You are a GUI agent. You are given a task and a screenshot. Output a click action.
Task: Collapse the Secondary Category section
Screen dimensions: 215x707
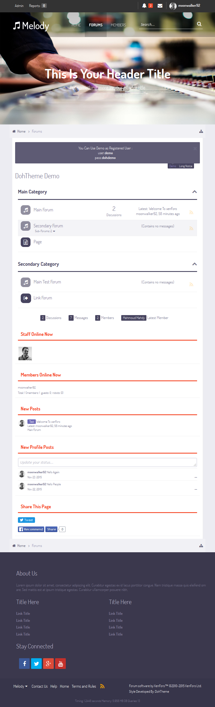pos(195,264)
